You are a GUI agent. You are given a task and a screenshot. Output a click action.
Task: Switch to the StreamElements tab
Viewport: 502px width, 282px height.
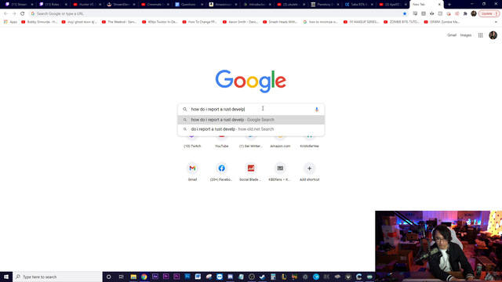tap(121, 5)
